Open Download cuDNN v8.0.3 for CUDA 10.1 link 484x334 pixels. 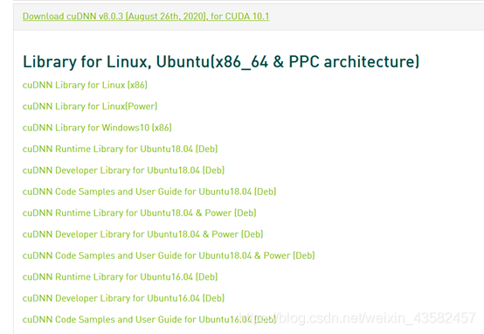[x=146, y=17]
